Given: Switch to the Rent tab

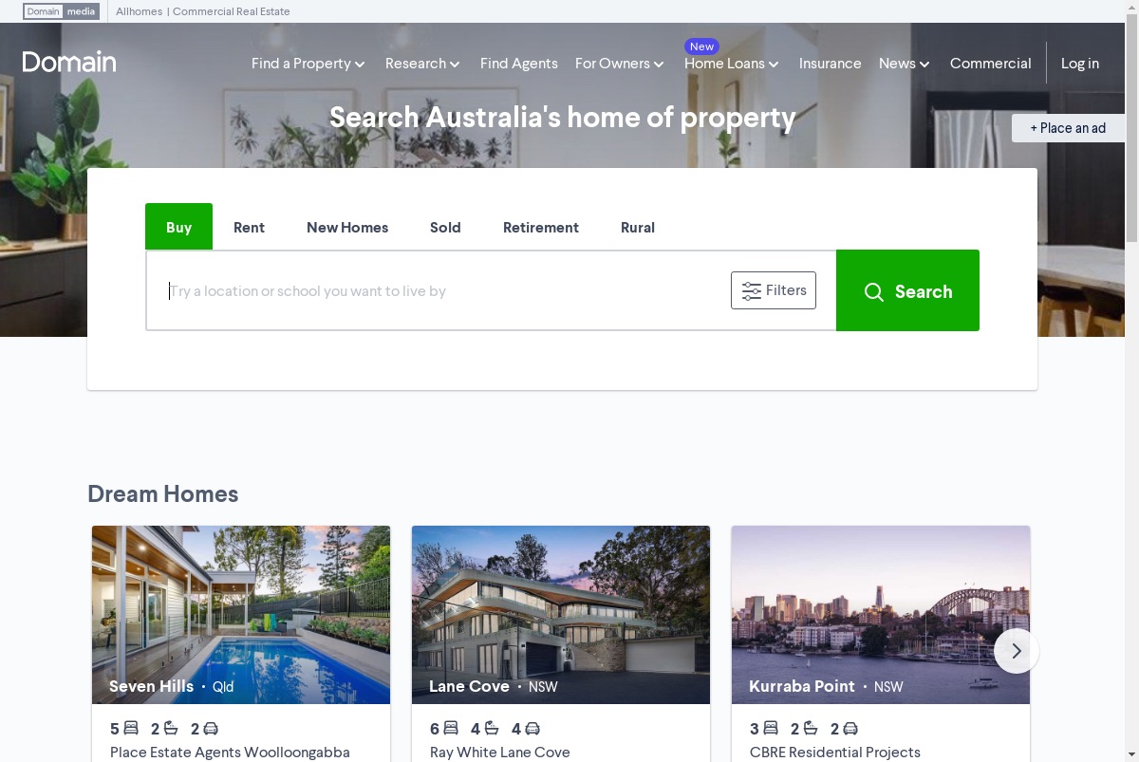Looking at the screenshot, I should coord(249,227).
